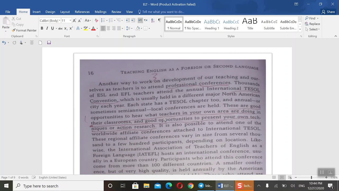Click the 0 words count in status bar
Screen dimensions: 339x191
pos(23,177)
